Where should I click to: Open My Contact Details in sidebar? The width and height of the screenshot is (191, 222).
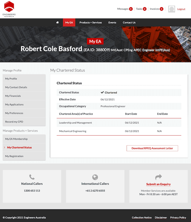pos(24,87)
